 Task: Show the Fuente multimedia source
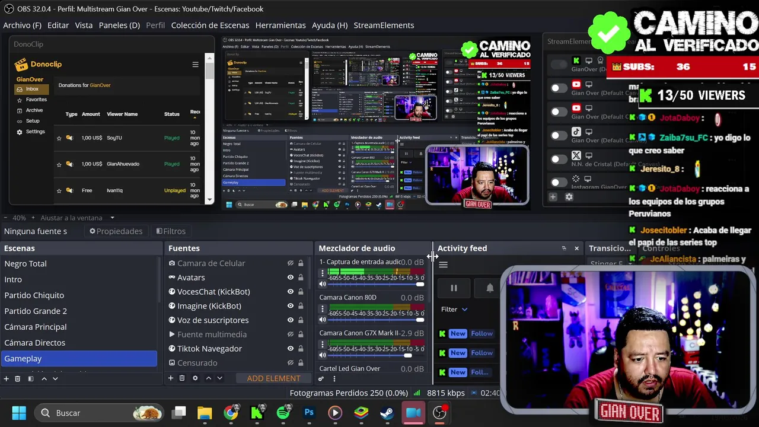tap(291, 334)
